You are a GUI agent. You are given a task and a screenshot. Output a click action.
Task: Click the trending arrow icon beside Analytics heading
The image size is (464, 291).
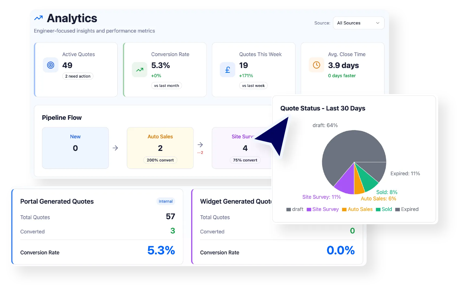(x=38, y=18)
